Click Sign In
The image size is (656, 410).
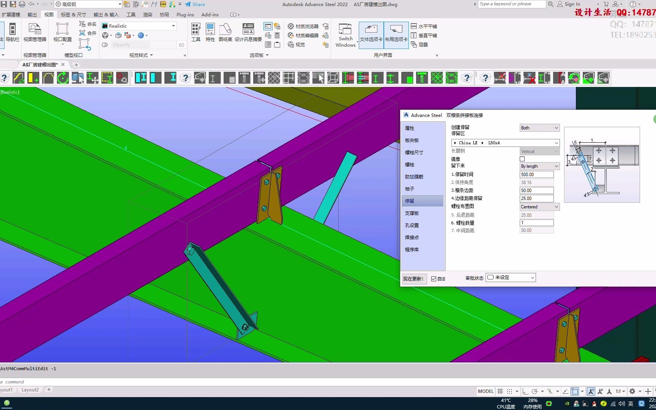[569, 4]
